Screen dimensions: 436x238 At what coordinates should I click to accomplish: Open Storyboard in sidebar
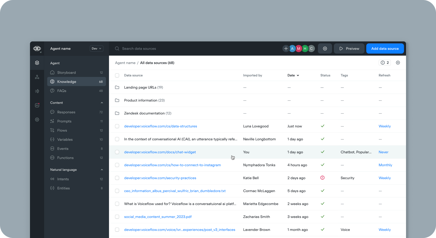click(x=77, y=73)
